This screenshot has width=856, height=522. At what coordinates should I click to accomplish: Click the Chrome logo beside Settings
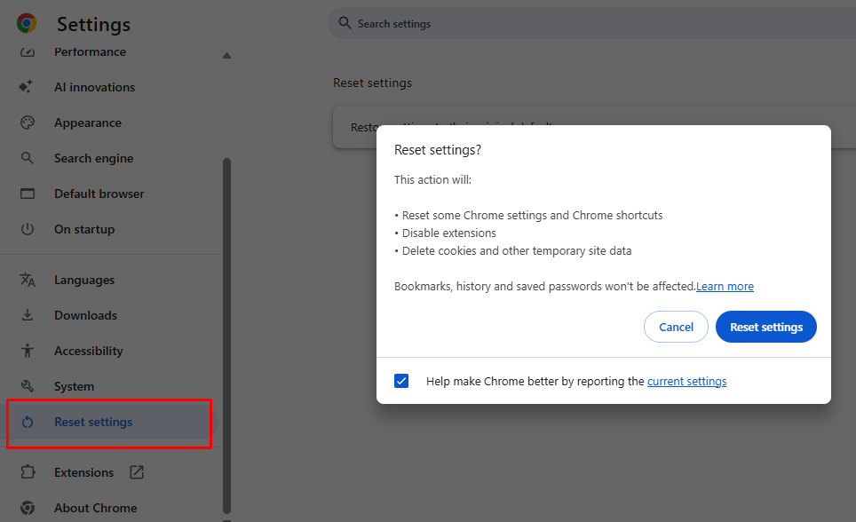tap(27, 24)
